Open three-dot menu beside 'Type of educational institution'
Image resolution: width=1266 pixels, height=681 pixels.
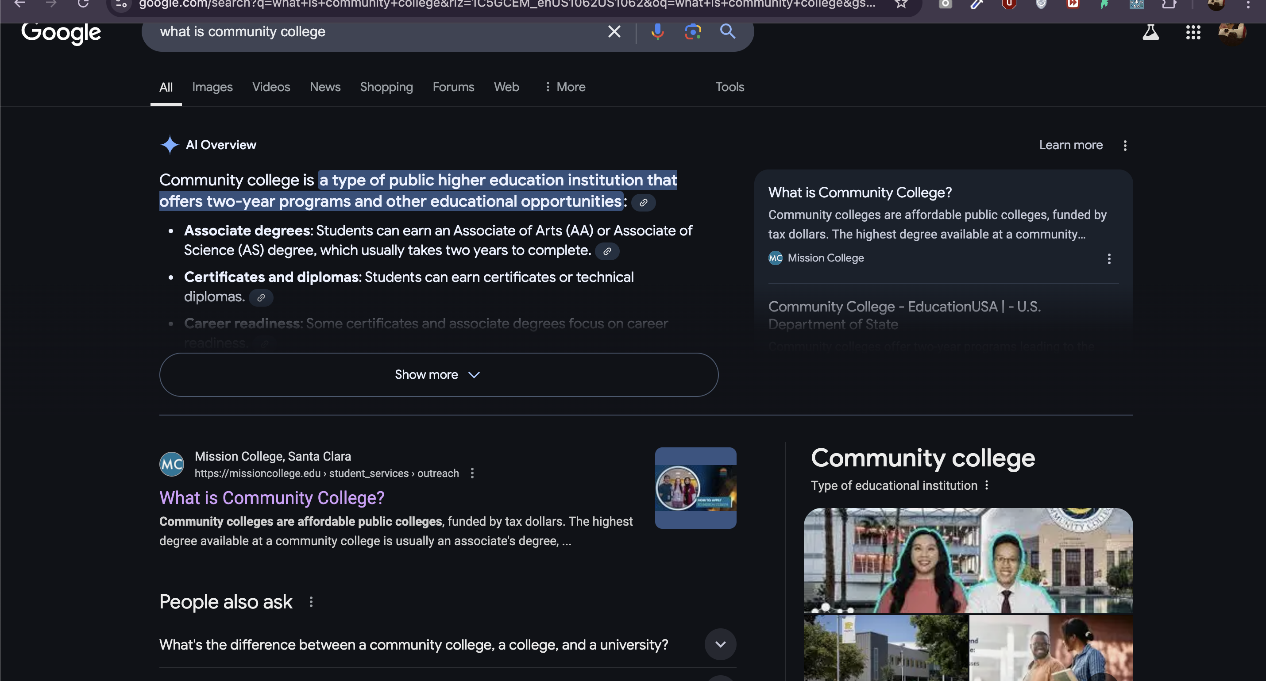tap(986, 485)
